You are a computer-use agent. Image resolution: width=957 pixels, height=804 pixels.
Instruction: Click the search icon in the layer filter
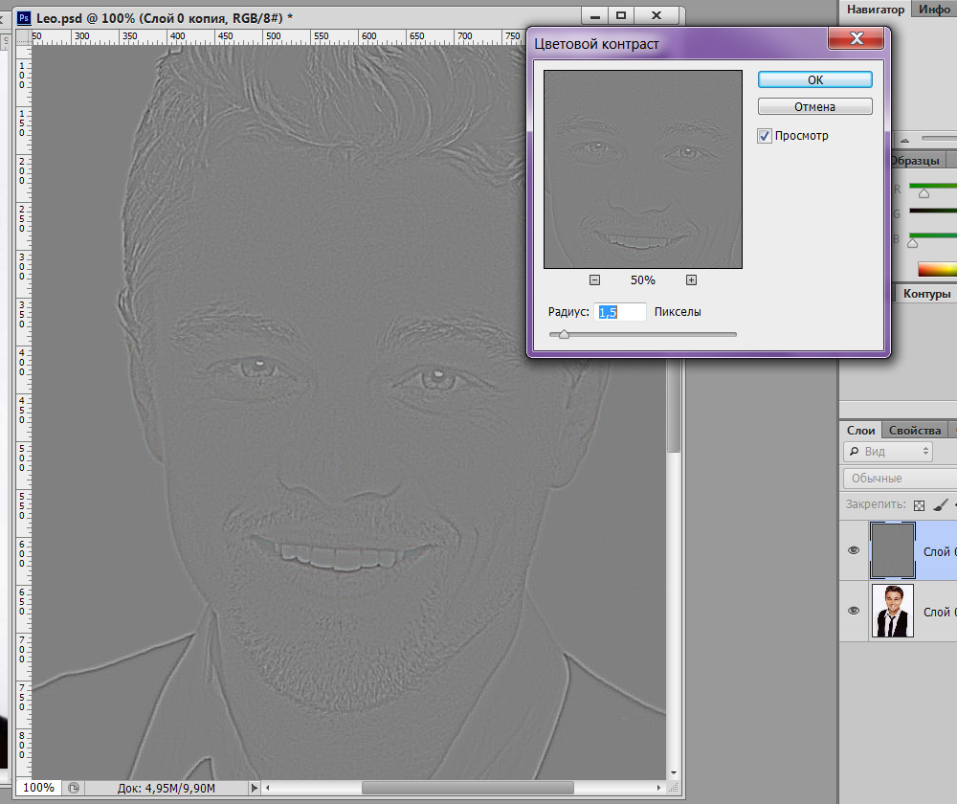click(x=853, y=451)
